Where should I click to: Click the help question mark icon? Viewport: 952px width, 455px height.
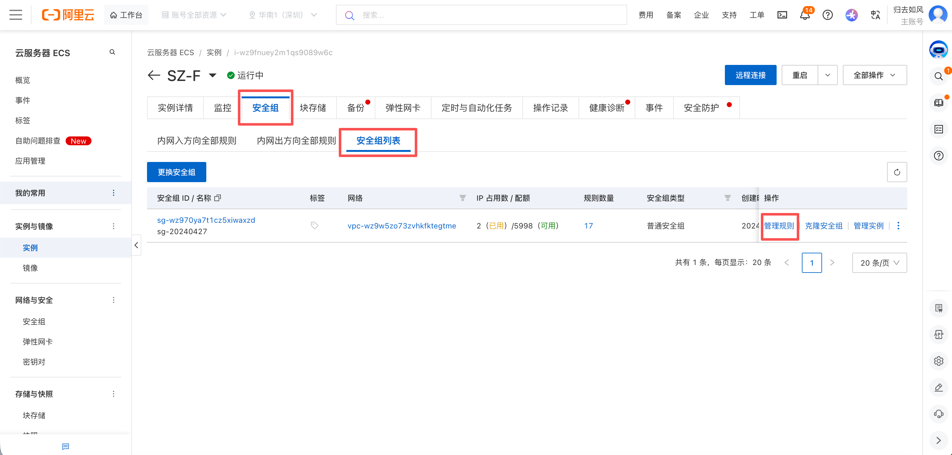(827, 15)
